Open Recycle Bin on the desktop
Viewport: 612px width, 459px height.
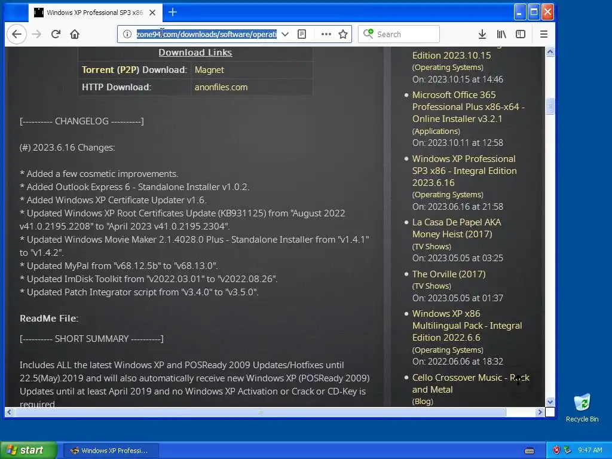coord(582,408)
